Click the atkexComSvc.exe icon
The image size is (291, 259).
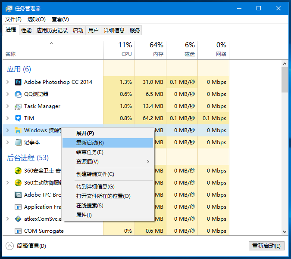[x=18, y=219]
